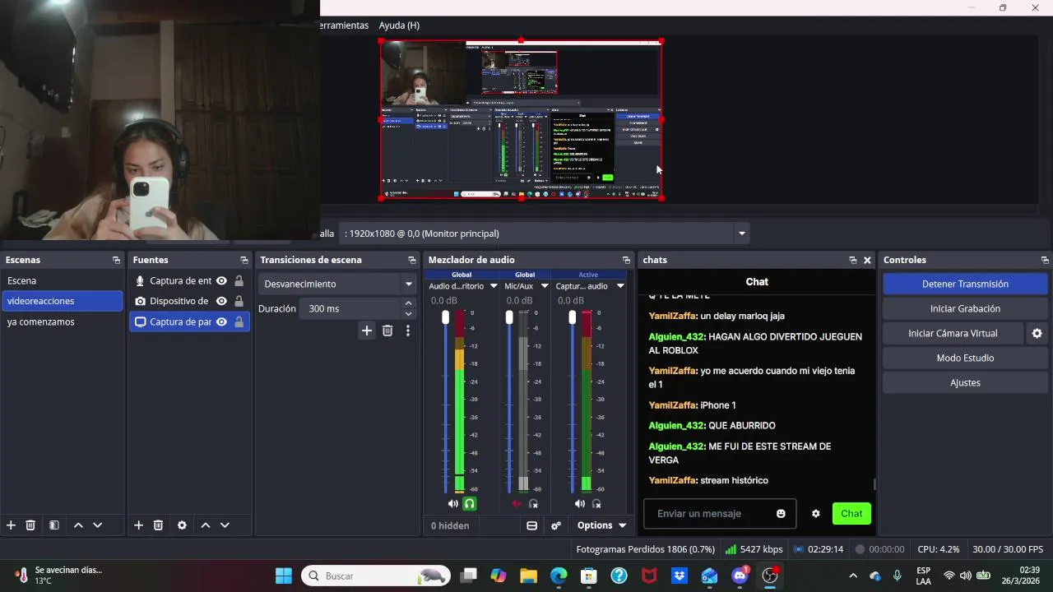
Task: Open Ajustes settings button
Action: coord(965,382)
